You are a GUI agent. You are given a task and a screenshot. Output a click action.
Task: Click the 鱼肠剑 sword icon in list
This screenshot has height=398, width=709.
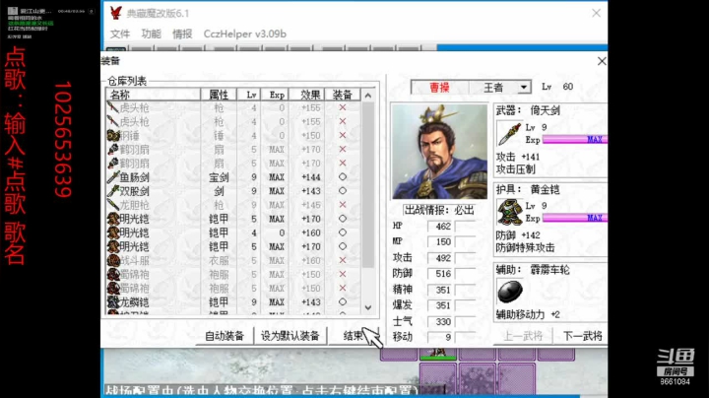pos(113,177)
